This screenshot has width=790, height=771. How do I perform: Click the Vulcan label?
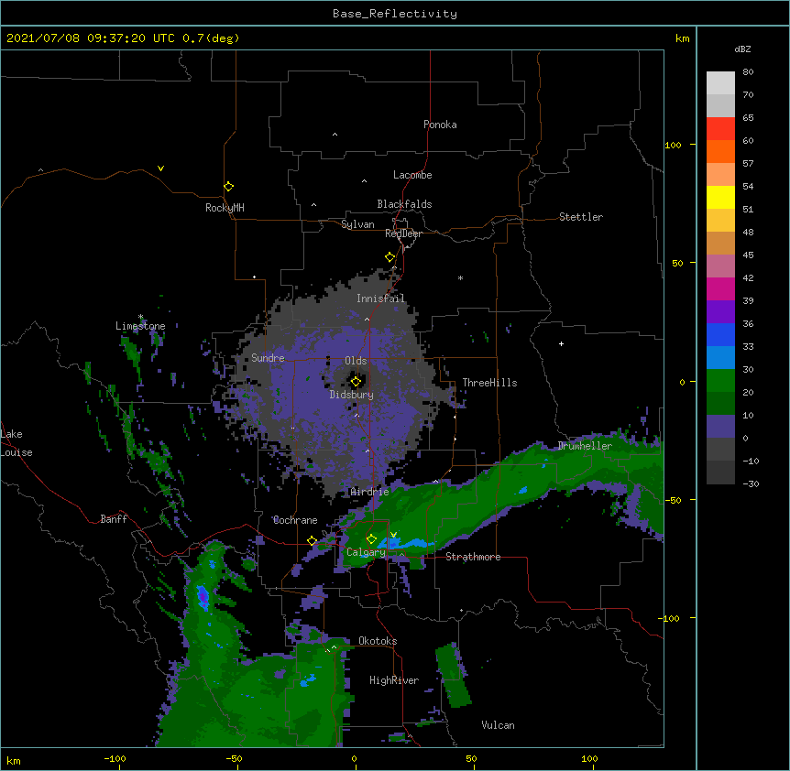pos(498,725)
